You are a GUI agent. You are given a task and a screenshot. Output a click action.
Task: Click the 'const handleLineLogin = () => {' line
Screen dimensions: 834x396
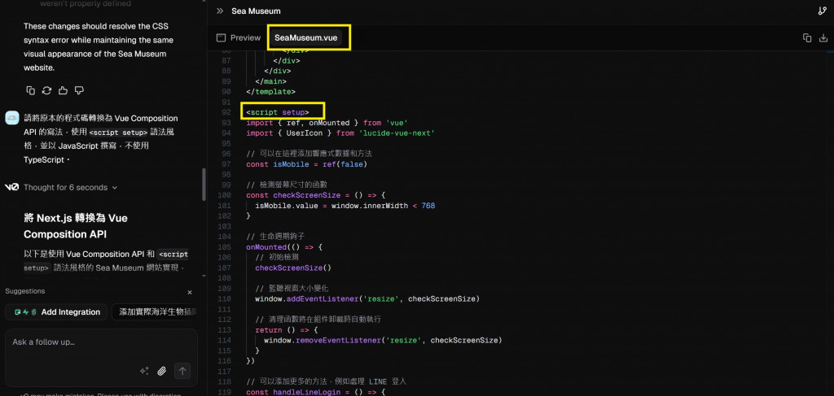[315, 392]
